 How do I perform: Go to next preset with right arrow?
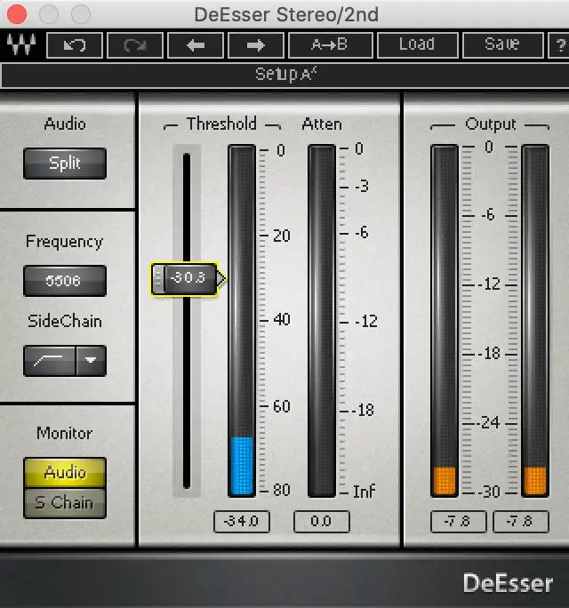click(256, 44)
